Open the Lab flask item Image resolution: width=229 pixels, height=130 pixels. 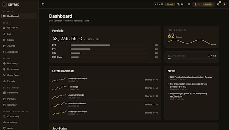tap(19, 34)
